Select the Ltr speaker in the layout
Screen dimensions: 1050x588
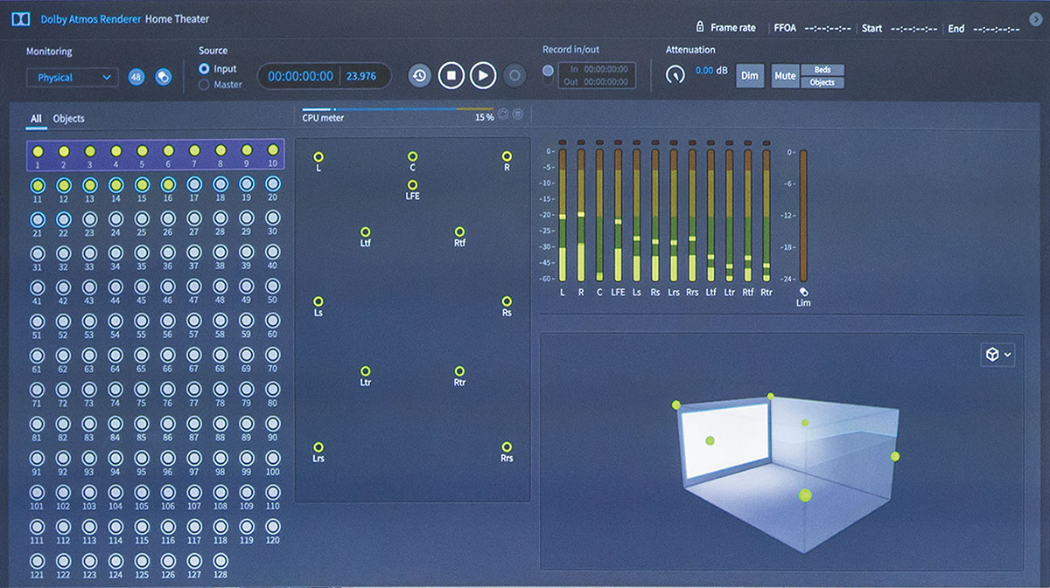(365, 371)
